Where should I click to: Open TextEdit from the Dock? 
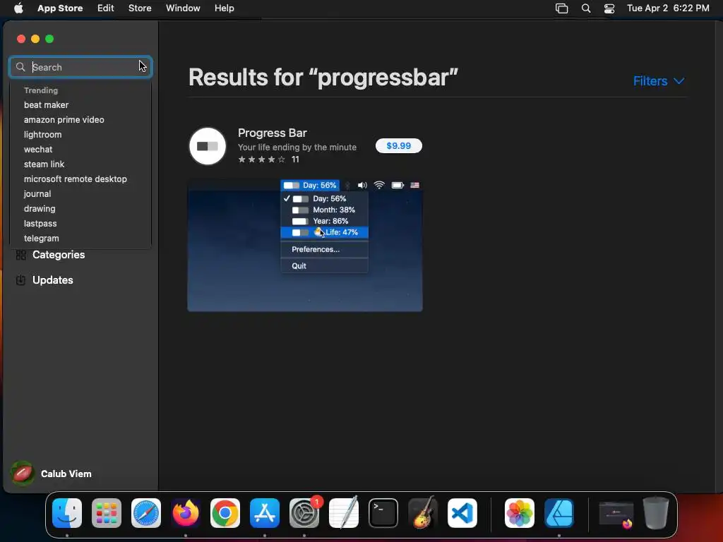coord(344,513)
